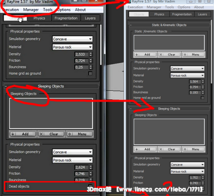Click Sleeping Objects list box in left window
214x196 pixels.
pyautogui.click(x=51, y=113)
